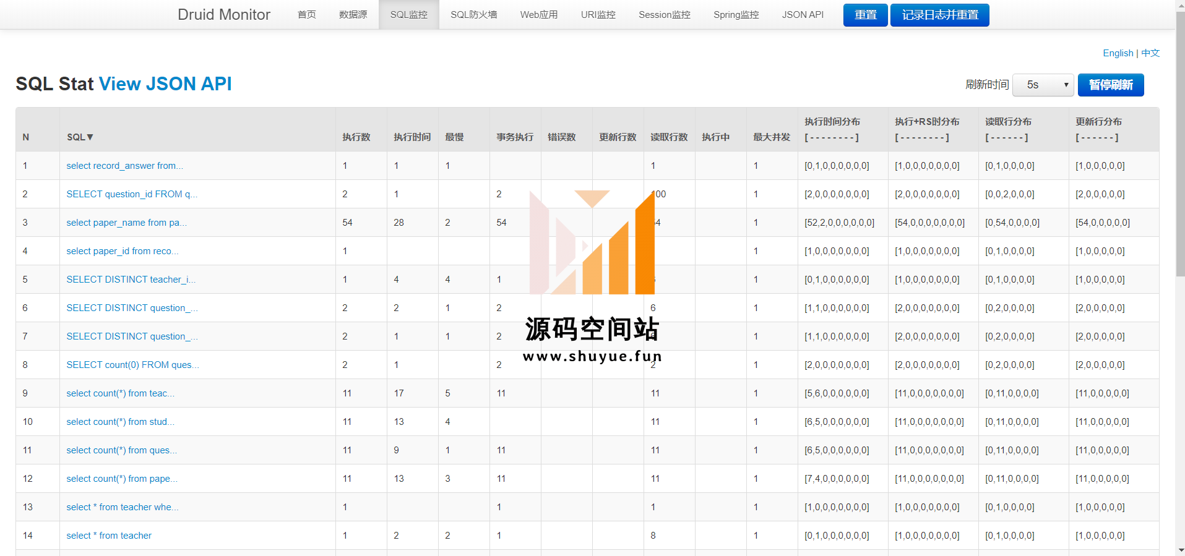Toggle sort on the SQL▼ column header

[x=80, y=137]
